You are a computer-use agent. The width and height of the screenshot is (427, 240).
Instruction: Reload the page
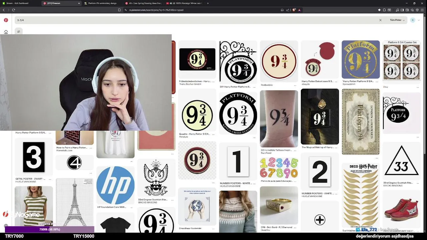point(13,10)
